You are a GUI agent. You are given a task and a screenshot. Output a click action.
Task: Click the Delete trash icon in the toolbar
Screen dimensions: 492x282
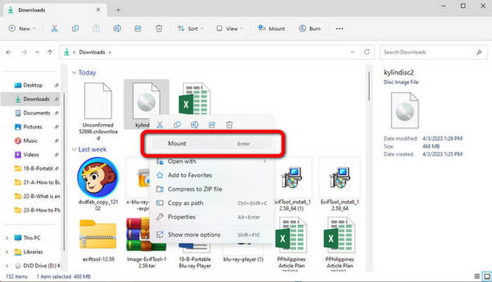point(159,29)
